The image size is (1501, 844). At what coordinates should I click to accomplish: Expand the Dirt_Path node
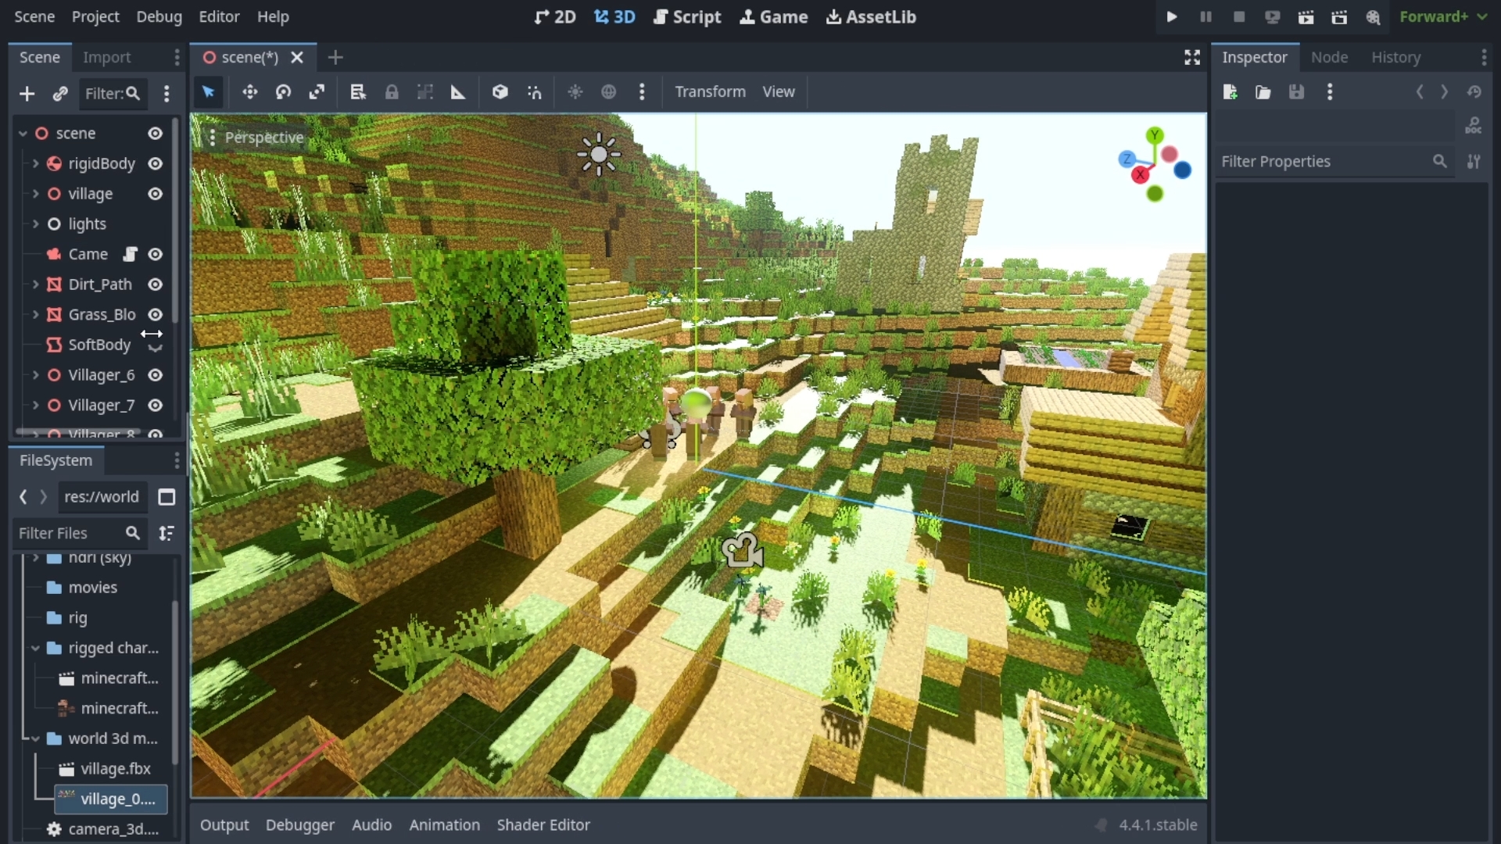(x=36, y=284)
